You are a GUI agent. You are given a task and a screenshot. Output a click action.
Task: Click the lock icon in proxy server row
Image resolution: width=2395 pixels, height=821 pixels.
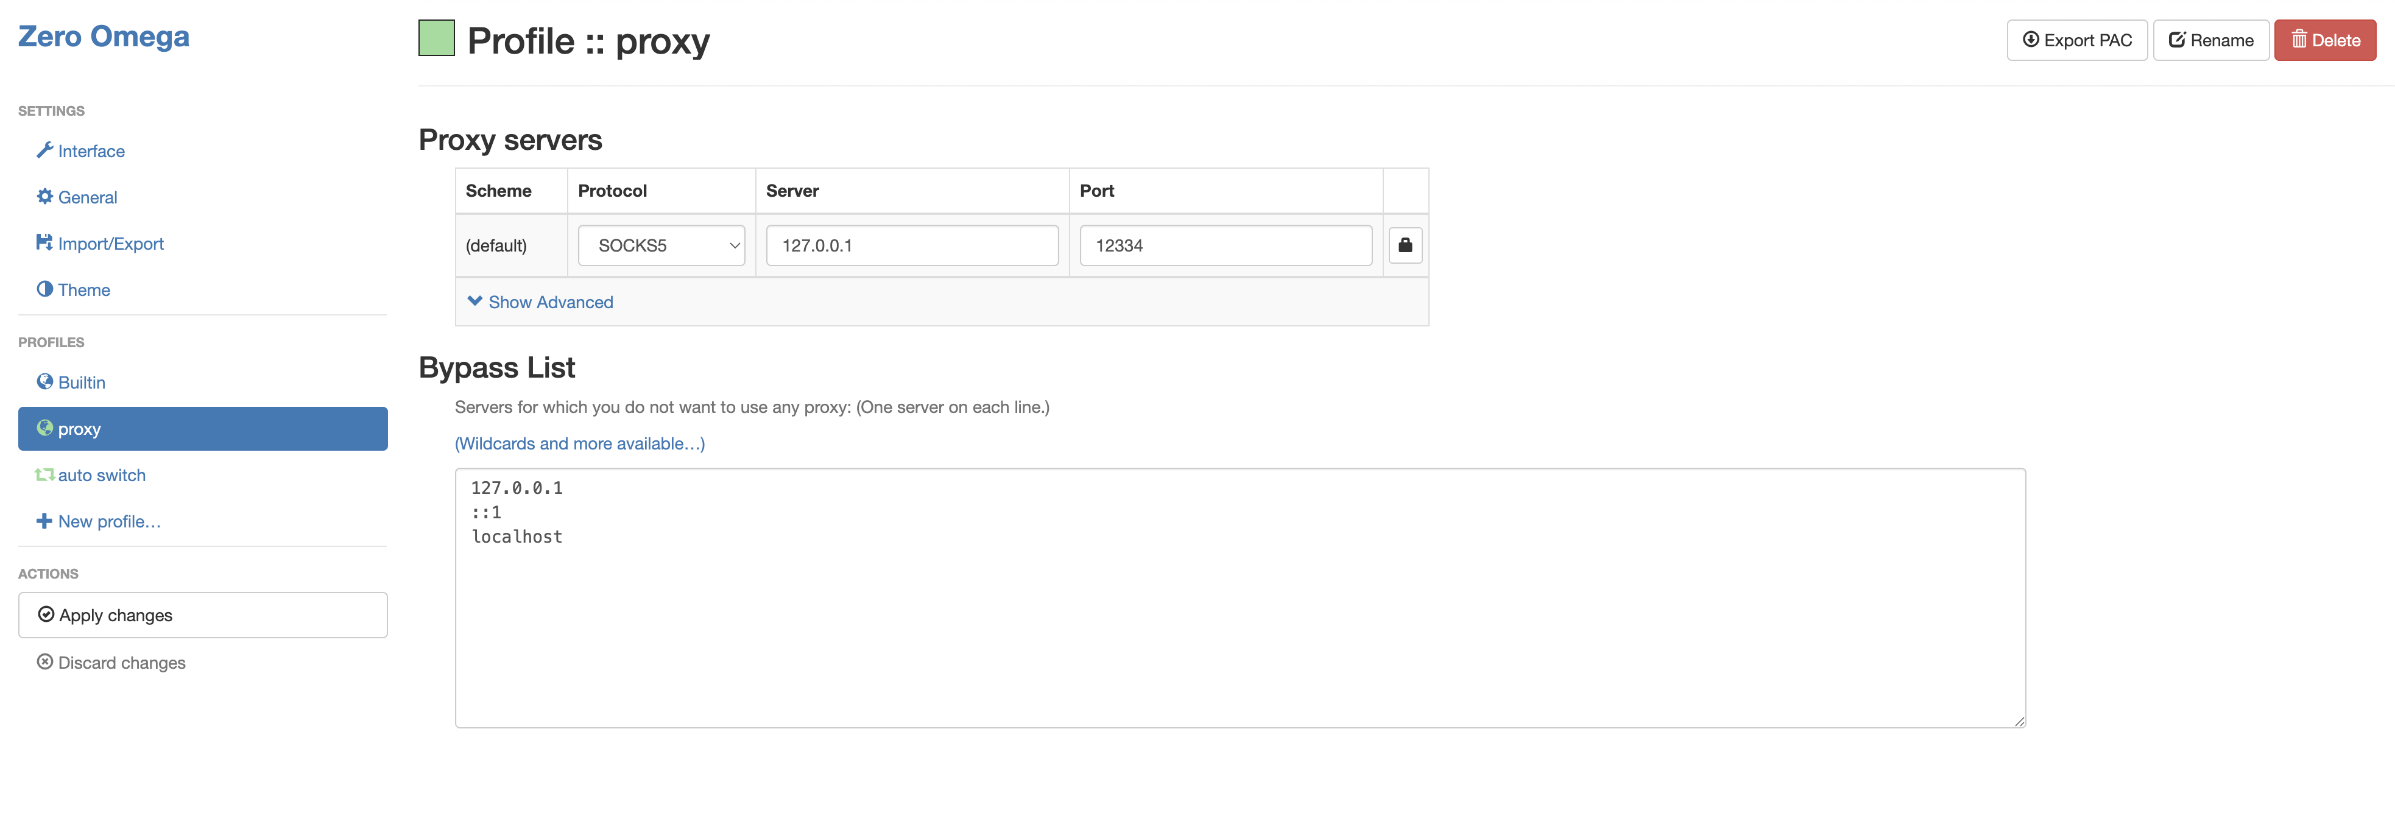[x=1405, y=244]
